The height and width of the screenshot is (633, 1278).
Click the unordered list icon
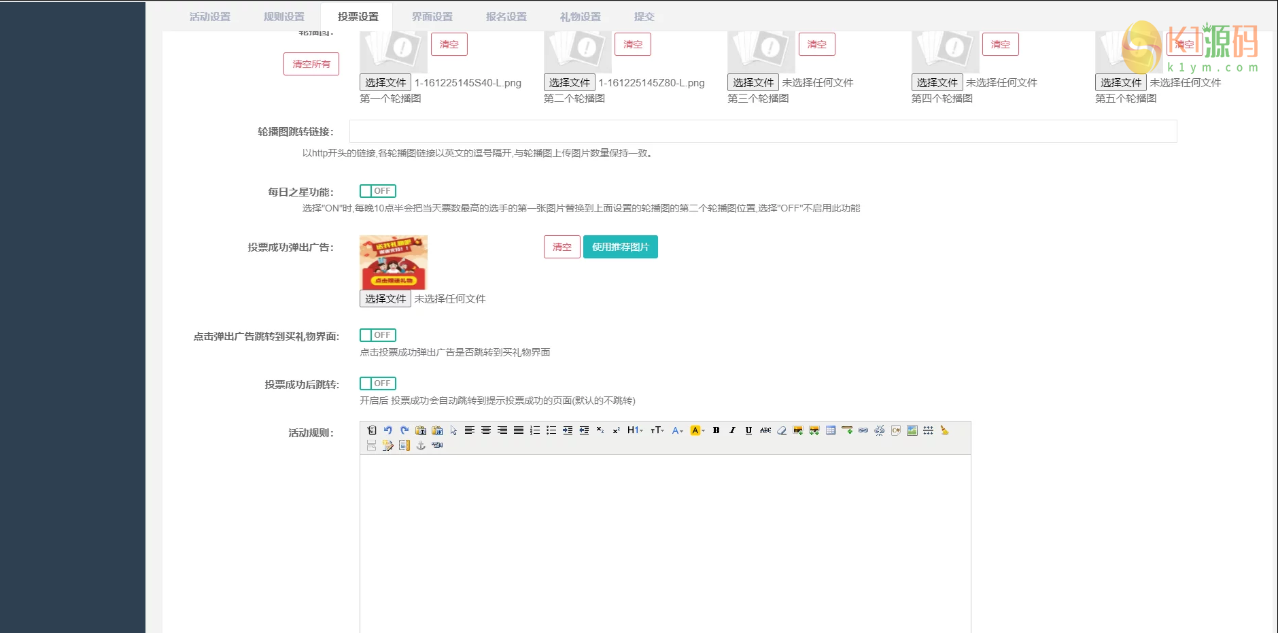(x=551, y=430)
